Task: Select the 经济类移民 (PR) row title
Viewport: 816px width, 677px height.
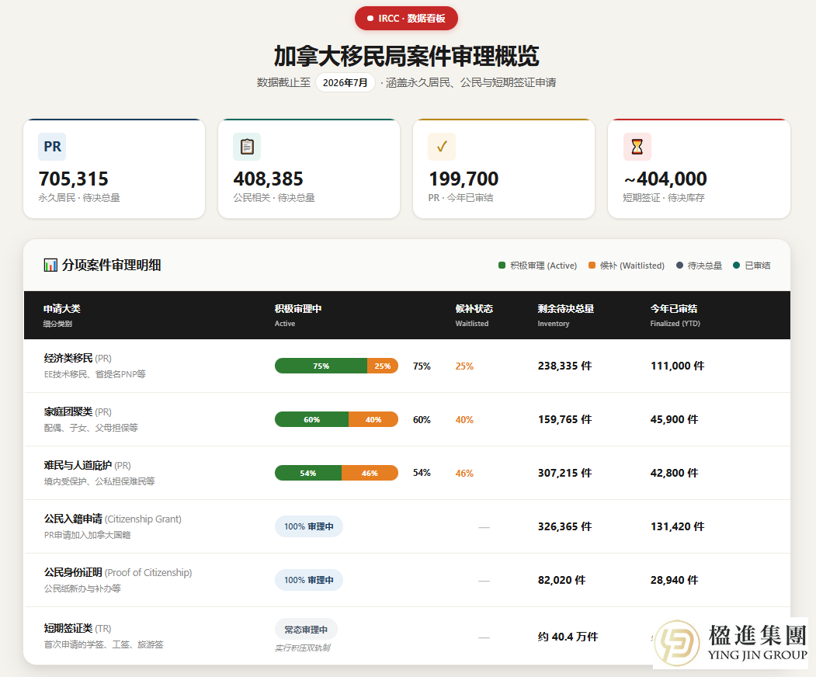Action: pos(78,358)
